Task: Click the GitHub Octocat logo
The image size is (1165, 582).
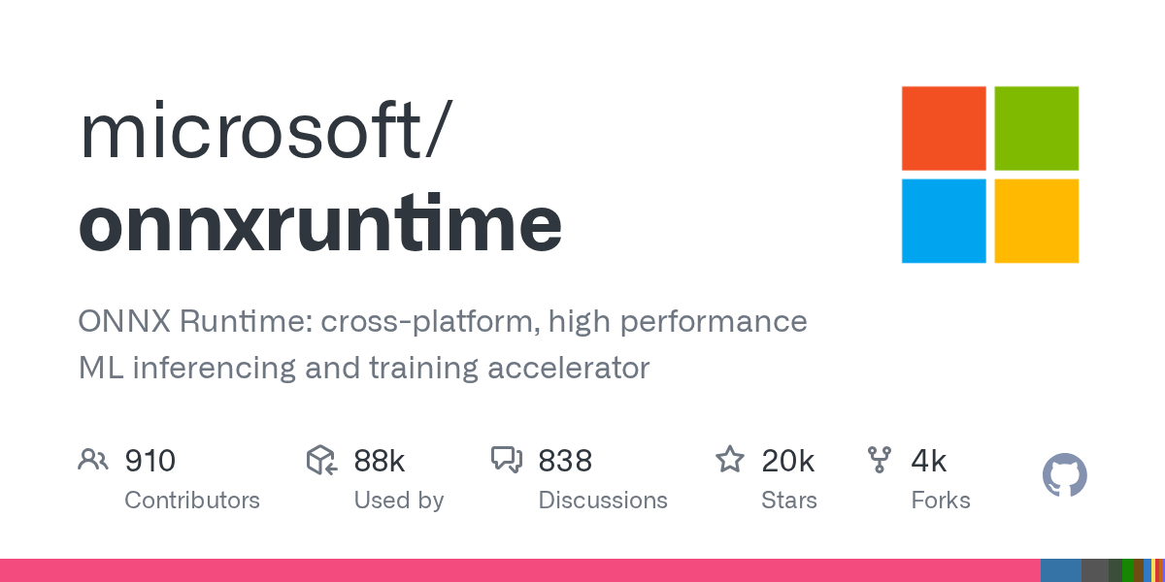Action: point(1064,475)
